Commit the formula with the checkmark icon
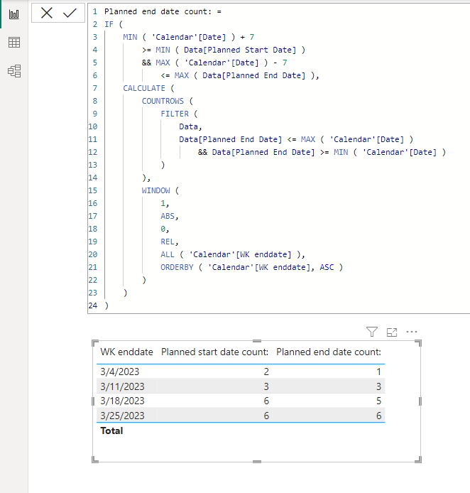This screenshot has width=470, height=493. point(70,13)
